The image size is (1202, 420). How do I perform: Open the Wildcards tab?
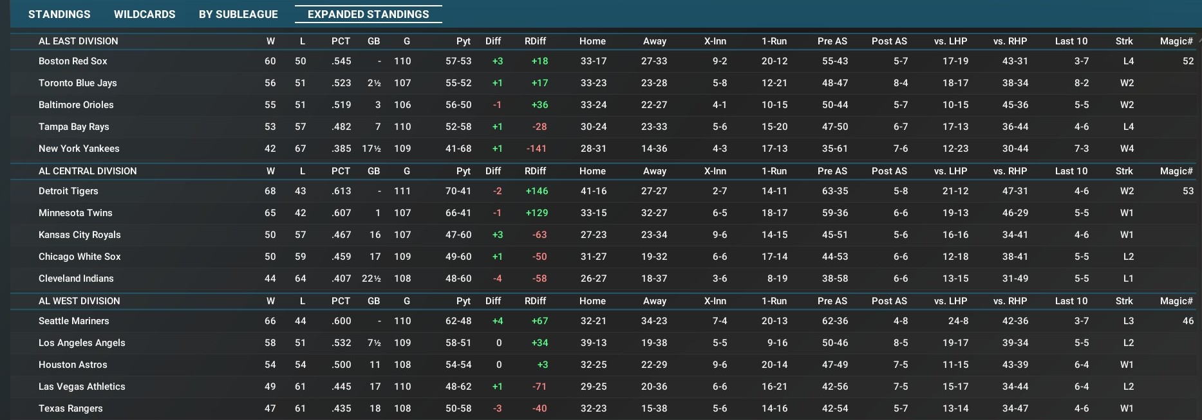[144, 14]
